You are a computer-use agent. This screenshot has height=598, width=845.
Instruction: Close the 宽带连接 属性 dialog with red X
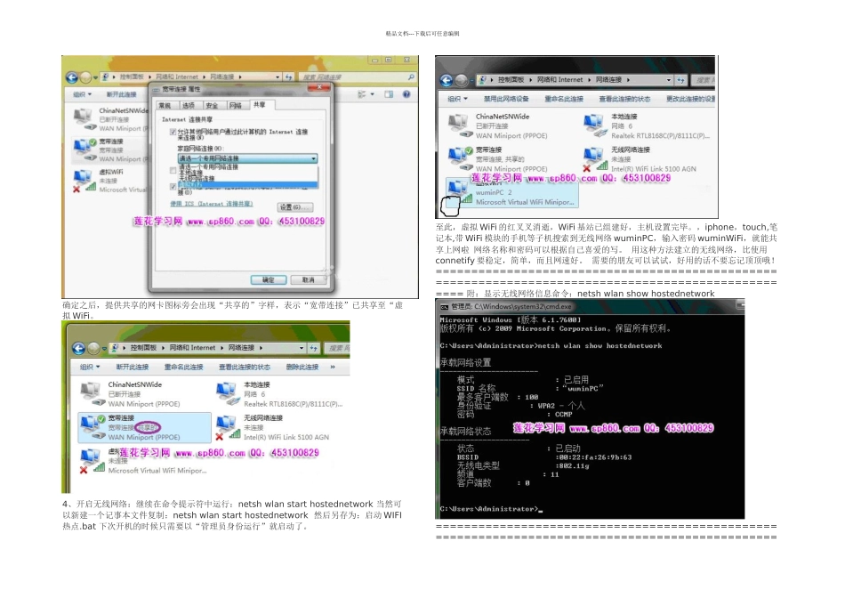[x=319, y=87]
